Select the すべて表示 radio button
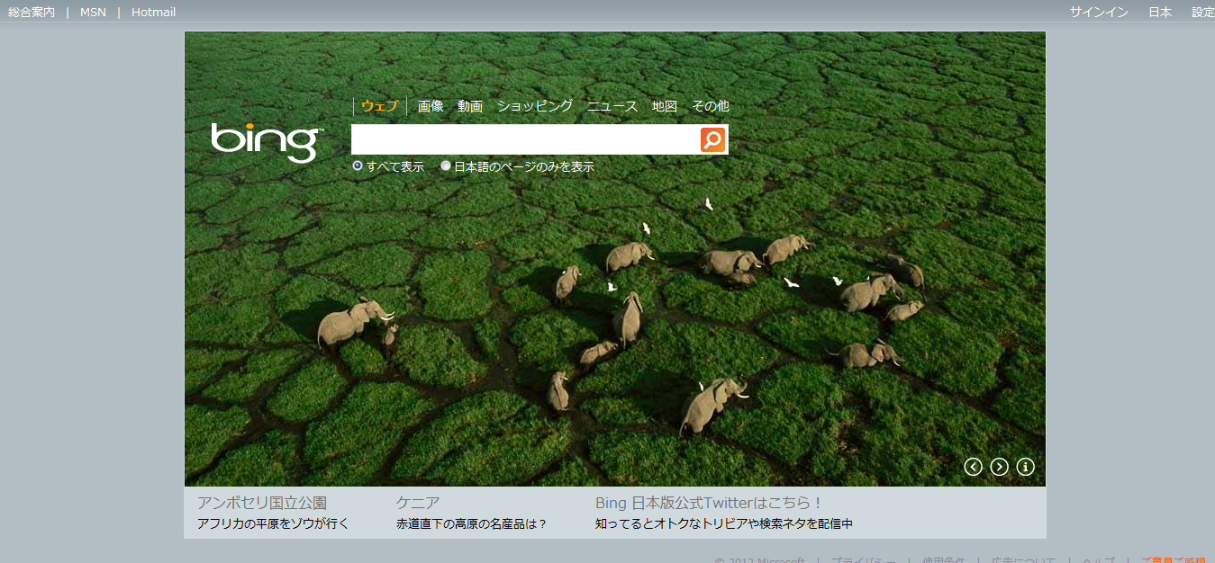 pyautogui.click(x=358, y=165)
